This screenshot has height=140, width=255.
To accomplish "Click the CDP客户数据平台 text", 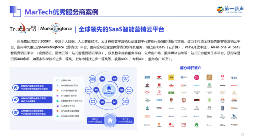I will [69, 91].
